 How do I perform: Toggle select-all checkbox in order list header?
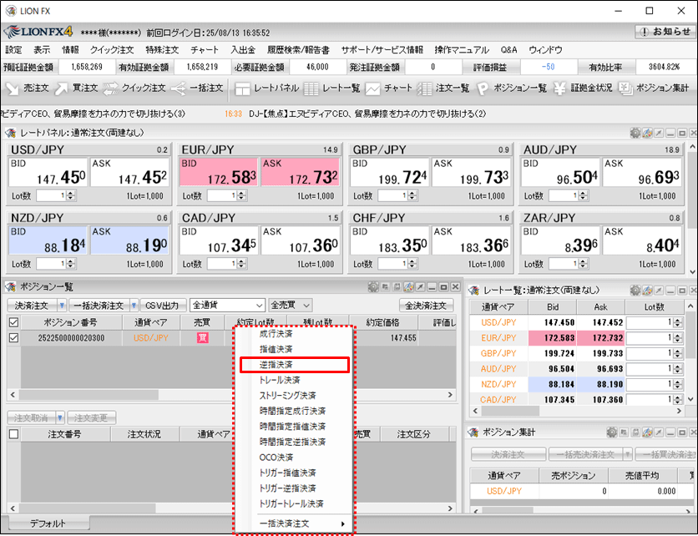pyautogui.click(x=13, y=434)
